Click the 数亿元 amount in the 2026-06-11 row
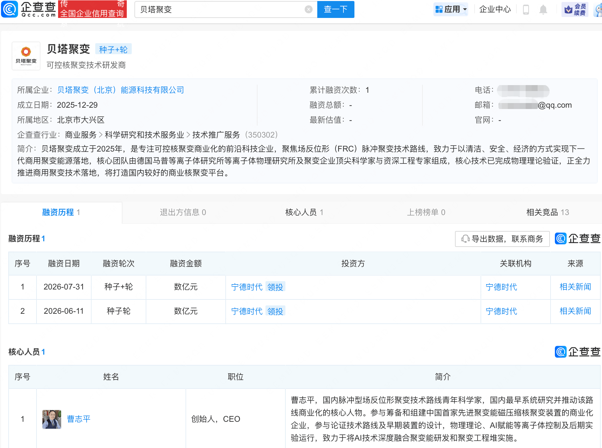Screen dimensions: 602x448 pyautogui.click(x=186, y=311)
